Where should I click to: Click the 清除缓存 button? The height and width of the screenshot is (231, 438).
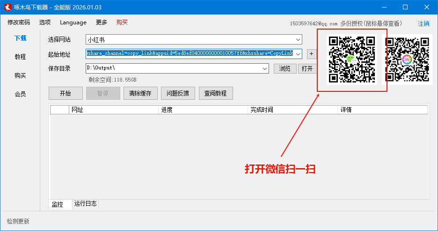[140, 93]
